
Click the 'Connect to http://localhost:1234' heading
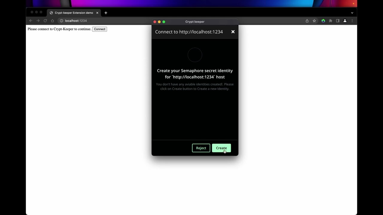click(x=189, y=32)
